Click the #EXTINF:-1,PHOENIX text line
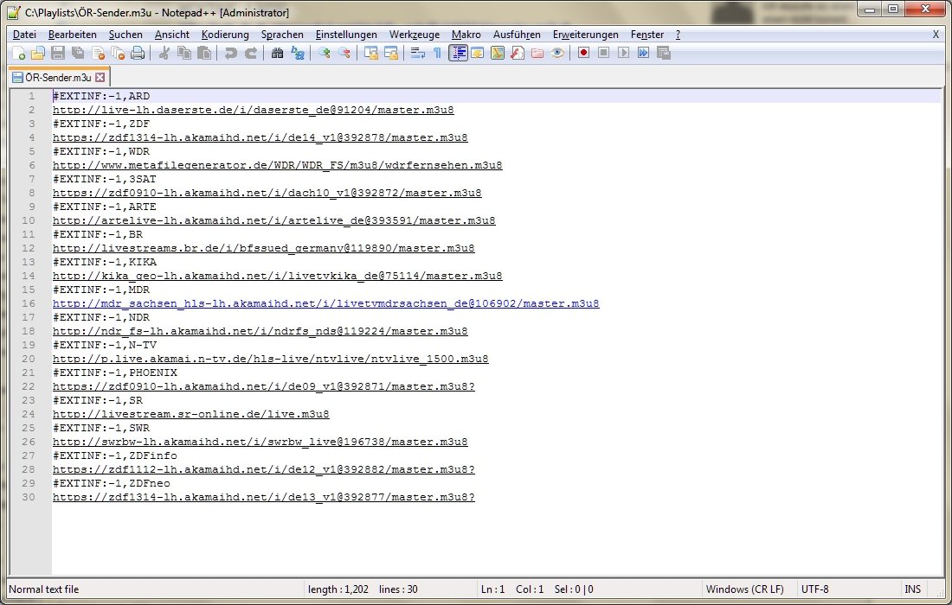952x605 pixels. [115, 373]
